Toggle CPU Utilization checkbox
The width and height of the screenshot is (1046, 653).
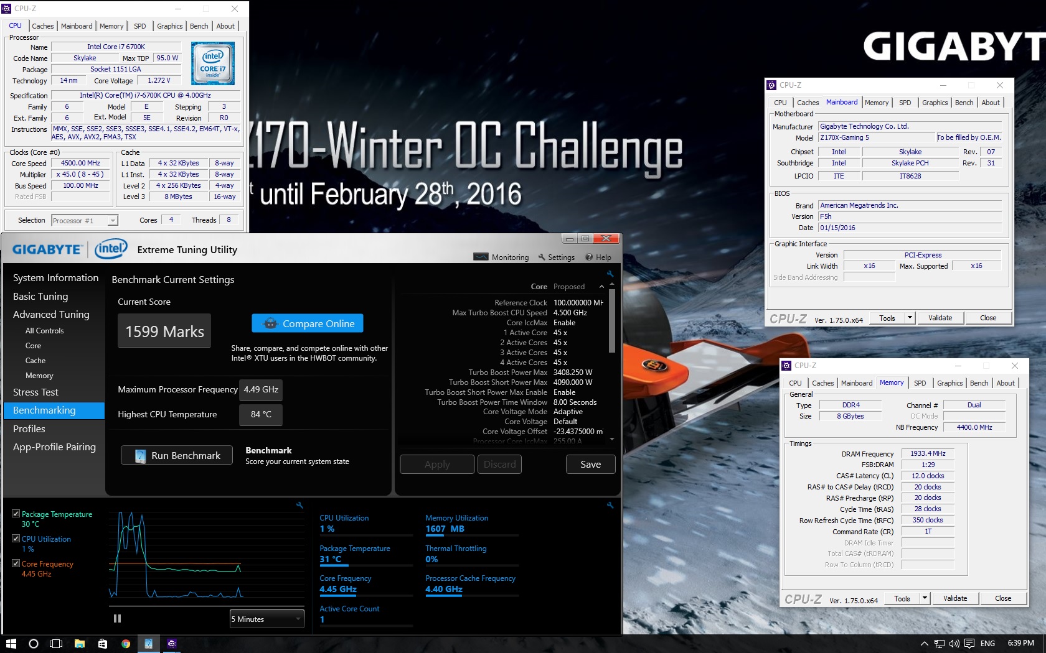coord(16,539)
